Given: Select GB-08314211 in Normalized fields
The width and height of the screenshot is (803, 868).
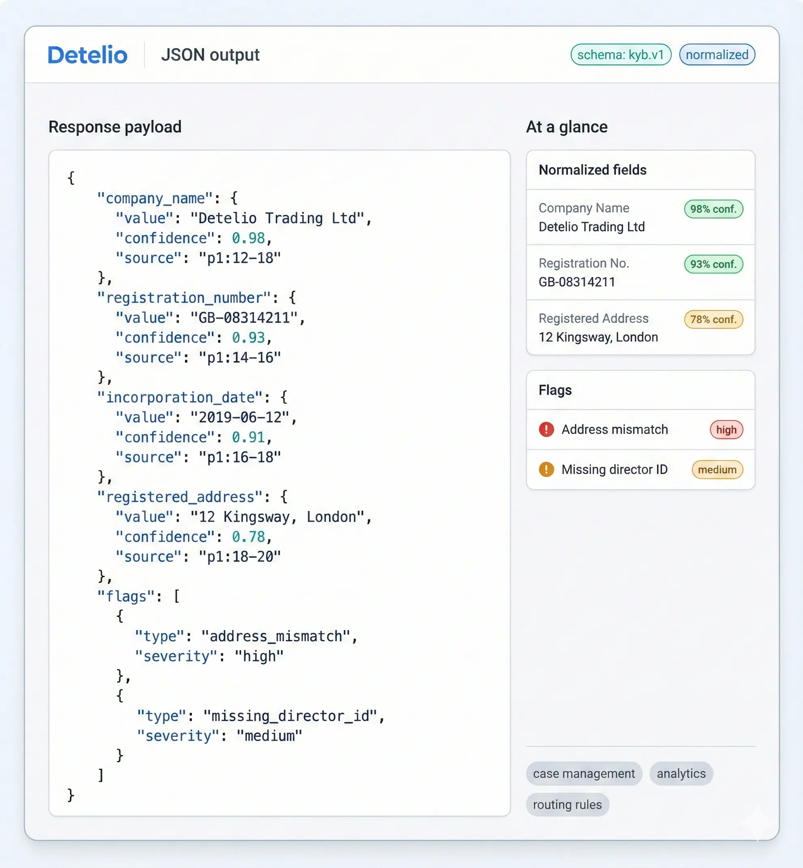Looking at the screenshot, I should (x=577, y=282).
